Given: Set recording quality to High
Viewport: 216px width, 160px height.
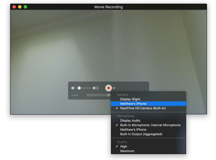Looking at the screenshot, I should [148, 146].
